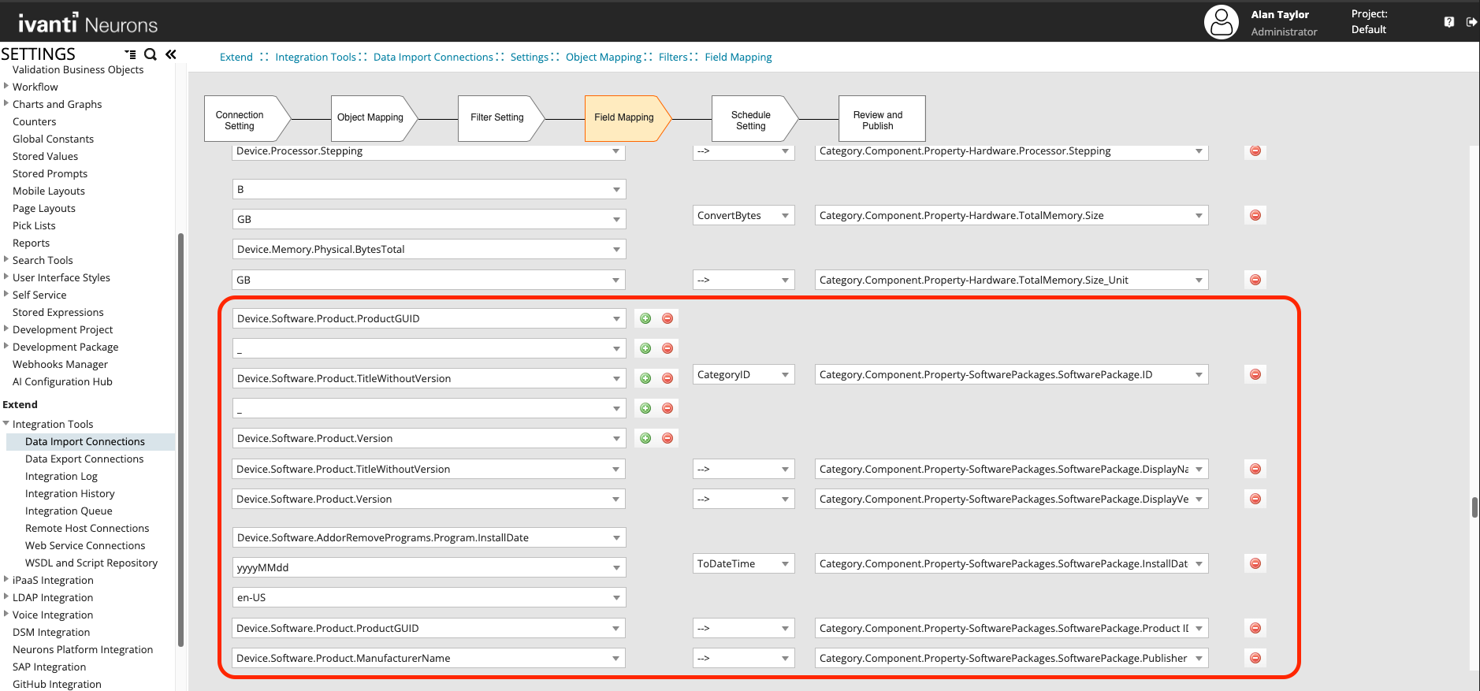Click green add icon beside first Device.Software.Product.ProductGUID field
Screen dimensions: 1480x691
click(x=645, y=318)
